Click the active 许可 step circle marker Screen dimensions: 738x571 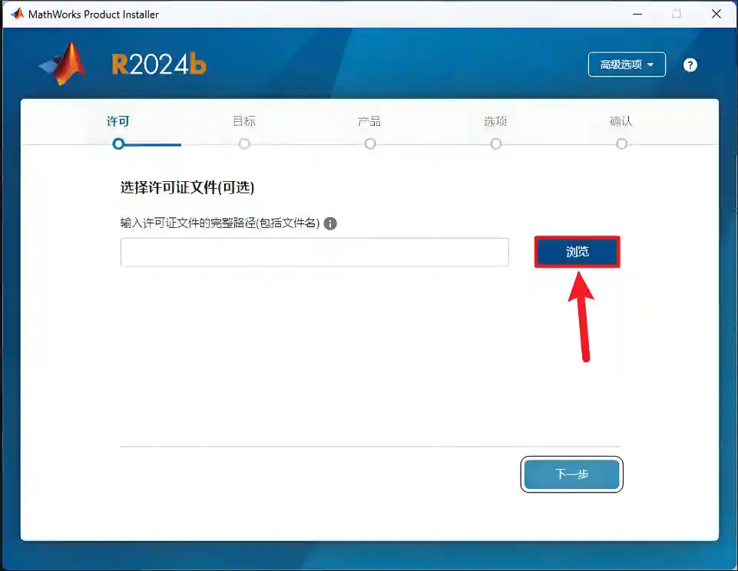coord(118,144)
